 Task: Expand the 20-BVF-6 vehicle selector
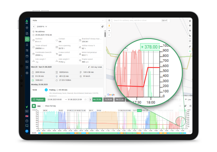tap(46, 26)
